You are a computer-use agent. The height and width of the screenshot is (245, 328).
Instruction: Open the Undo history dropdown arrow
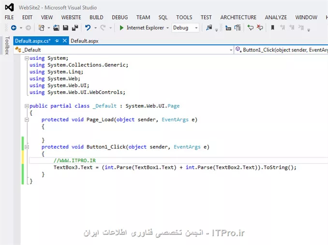[95, 28]
